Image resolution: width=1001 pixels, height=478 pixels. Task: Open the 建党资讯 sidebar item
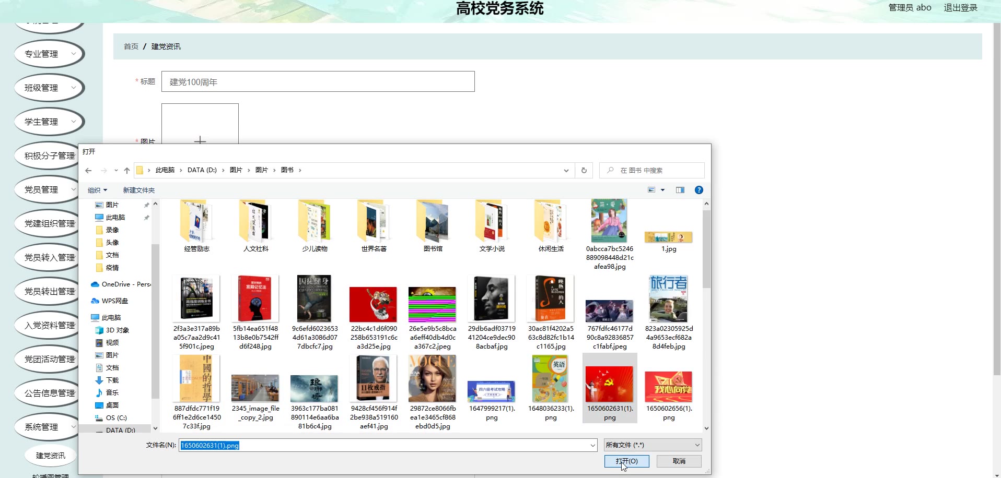point(51,456)
